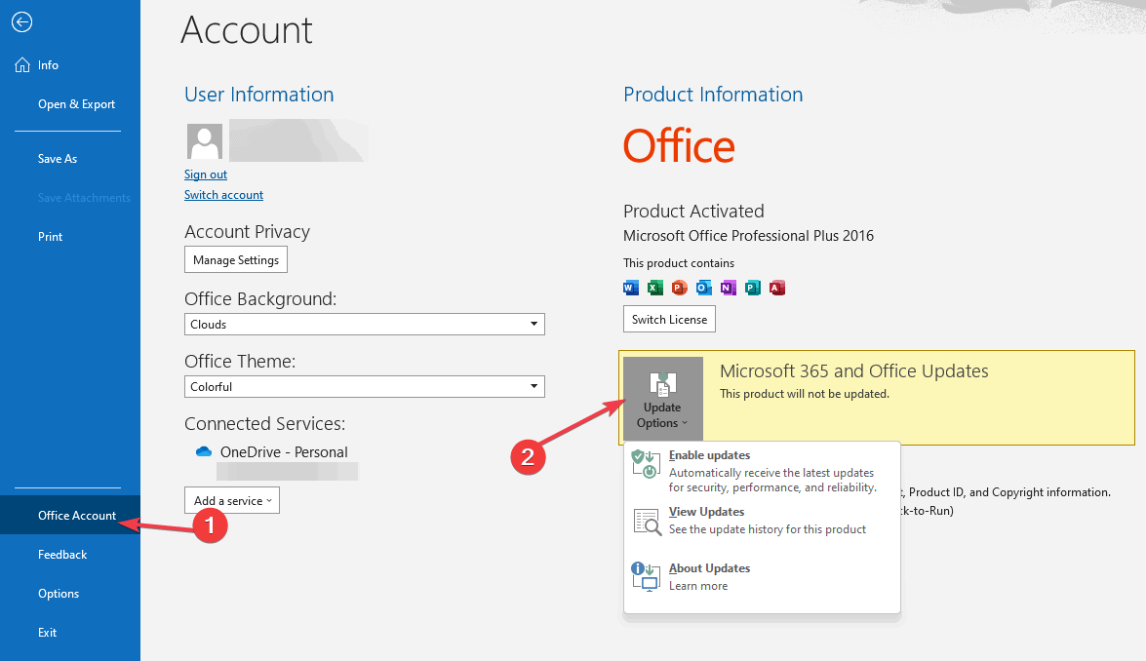Screen dimensions: 1146x661
Task: Click the Word app icon
Action: point(631,288)
